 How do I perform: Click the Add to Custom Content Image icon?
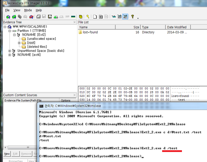point(56,17)
